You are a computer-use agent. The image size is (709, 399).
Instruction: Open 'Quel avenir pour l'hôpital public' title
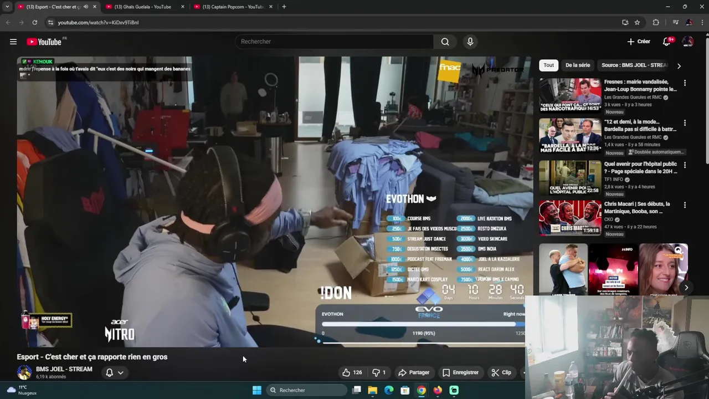640,167
